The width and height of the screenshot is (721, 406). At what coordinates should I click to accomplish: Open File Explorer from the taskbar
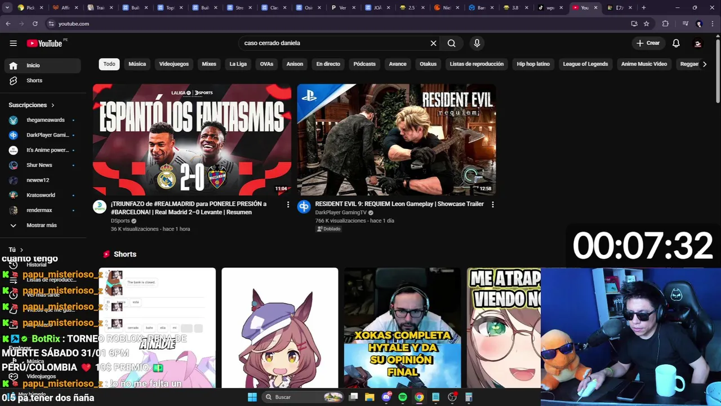pyautogui.click(x=370, y=397)
